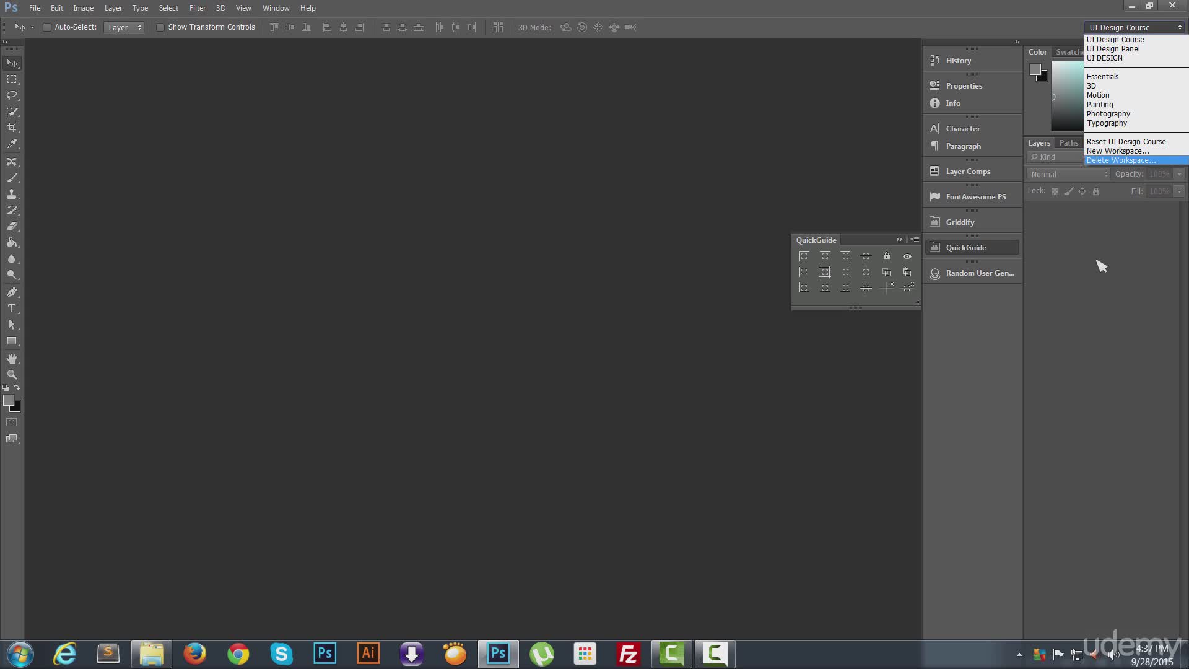
Task: Open Illustrator from the taskbar
Action: 368,654
